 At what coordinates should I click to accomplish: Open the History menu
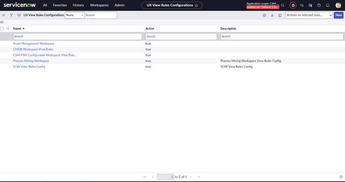(78, 5)
